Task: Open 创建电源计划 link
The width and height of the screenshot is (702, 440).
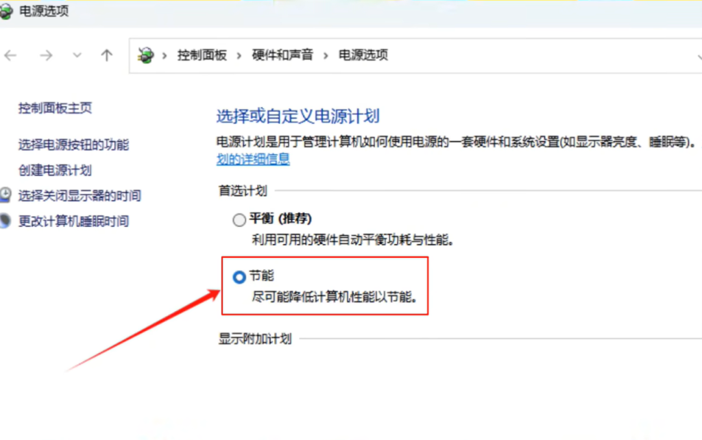Action: (x=55, y=170)
